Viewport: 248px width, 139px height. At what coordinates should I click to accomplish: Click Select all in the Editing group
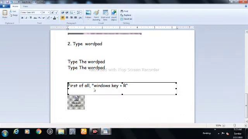(x=126, y=19)
